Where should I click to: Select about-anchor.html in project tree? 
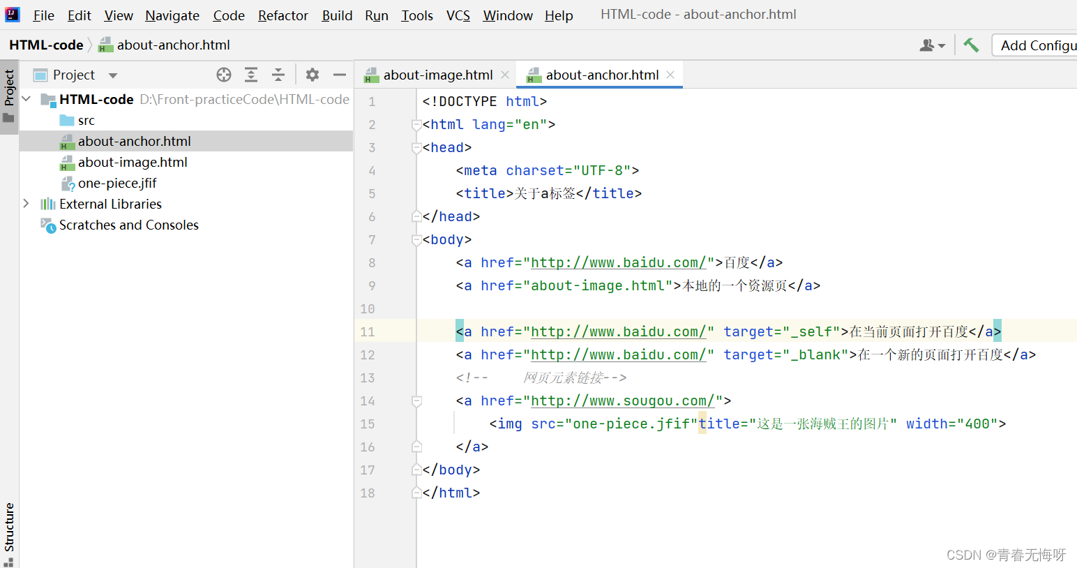[135, 141]
